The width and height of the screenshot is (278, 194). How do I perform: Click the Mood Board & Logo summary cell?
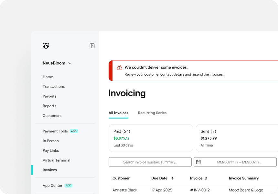[x=246, y=190]
